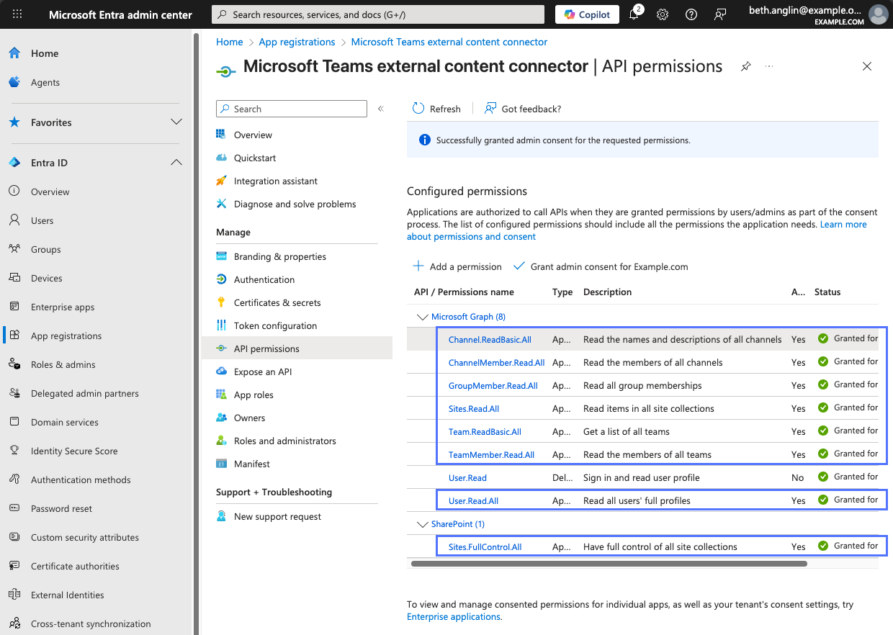Focus the top search resources box
This screenshot has width=893, height=635.
(378, 14)
